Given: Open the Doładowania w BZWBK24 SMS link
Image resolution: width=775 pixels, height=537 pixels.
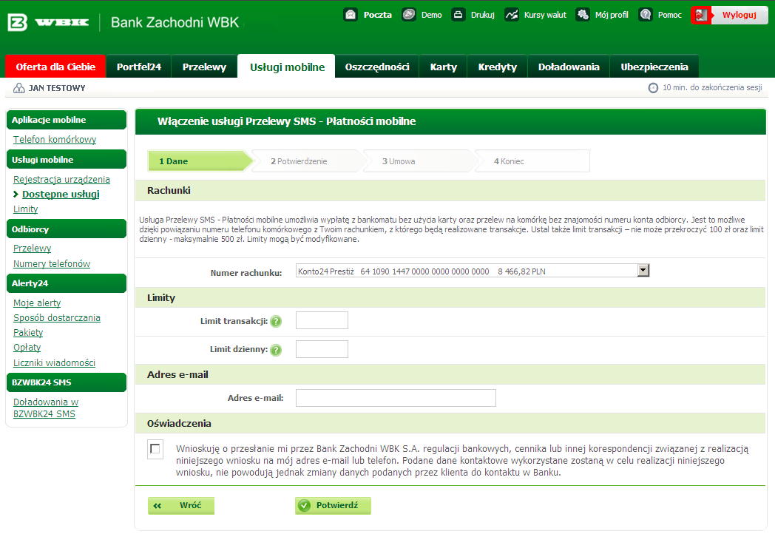Looking at the screenshot, I should click(45, 408).
